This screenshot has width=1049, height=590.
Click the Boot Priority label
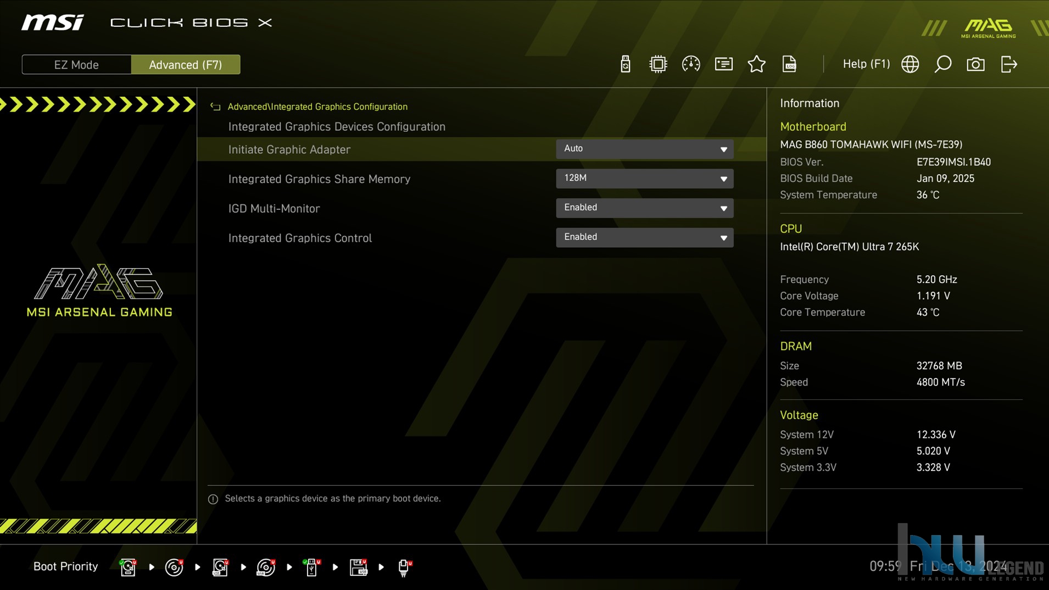(65, 566)
